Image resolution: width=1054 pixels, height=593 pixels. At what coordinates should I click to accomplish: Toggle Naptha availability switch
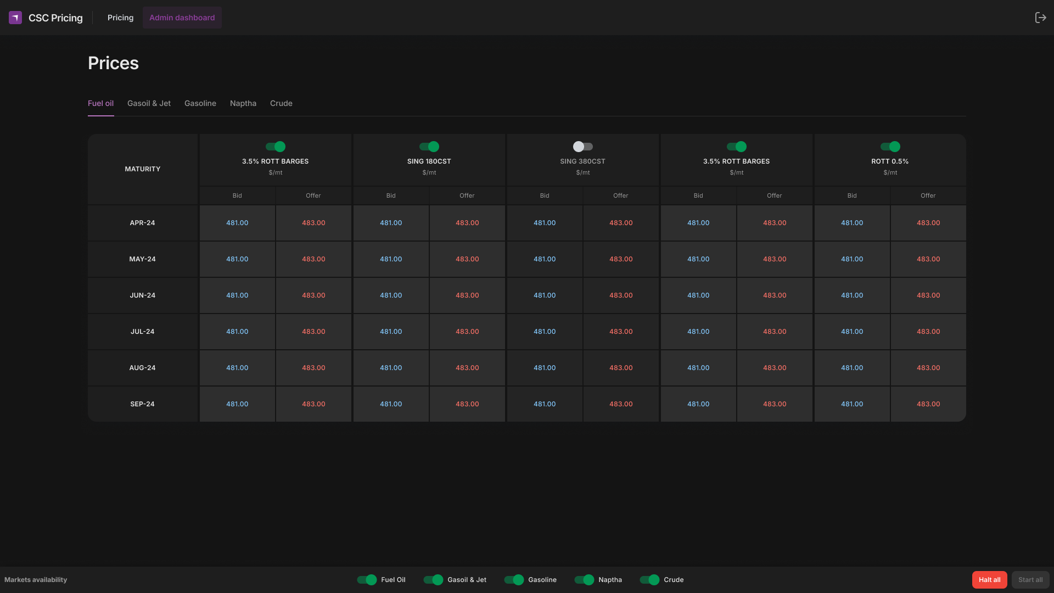coord(584,580)
